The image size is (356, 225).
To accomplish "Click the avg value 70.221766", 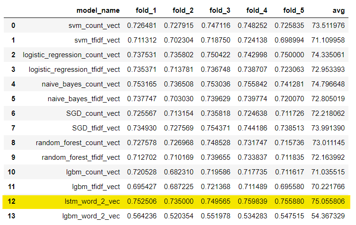I will pyautogui.click(x=328, y=187).
